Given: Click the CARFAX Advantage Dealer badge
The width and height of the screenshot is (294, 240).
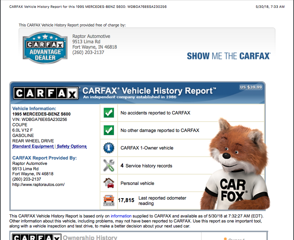Looking at the screenshot, I should coord(45,48).
